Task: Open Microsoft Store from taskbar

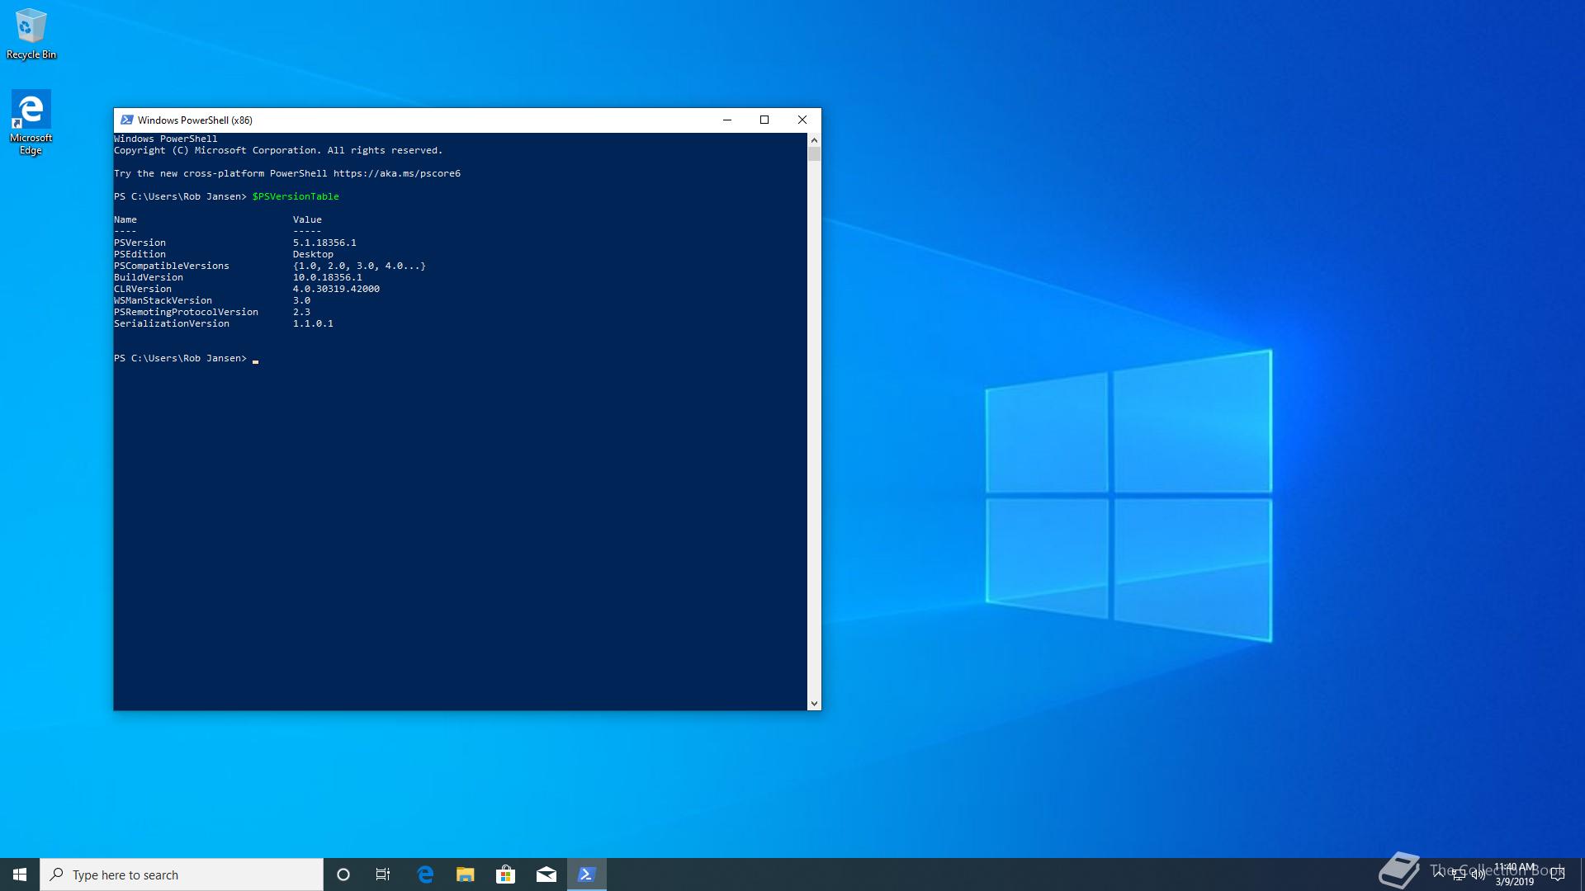Action: 506,874
